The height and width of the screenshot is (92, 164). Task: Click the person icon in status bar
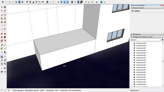pos(9,90)
